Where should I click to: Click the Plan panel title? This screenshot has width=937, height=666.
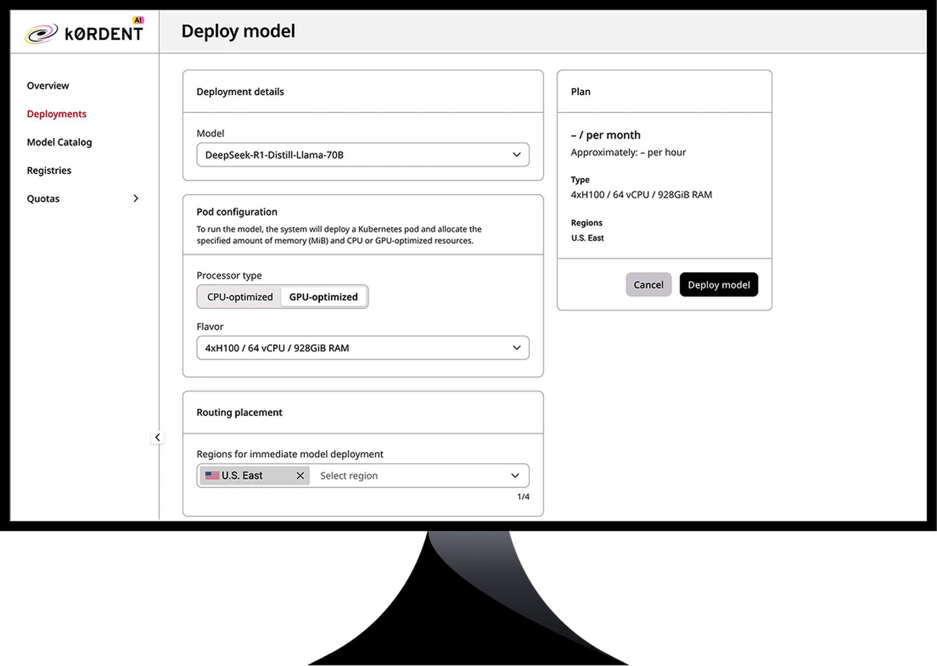pyautogui.click(x=581, y=92)
